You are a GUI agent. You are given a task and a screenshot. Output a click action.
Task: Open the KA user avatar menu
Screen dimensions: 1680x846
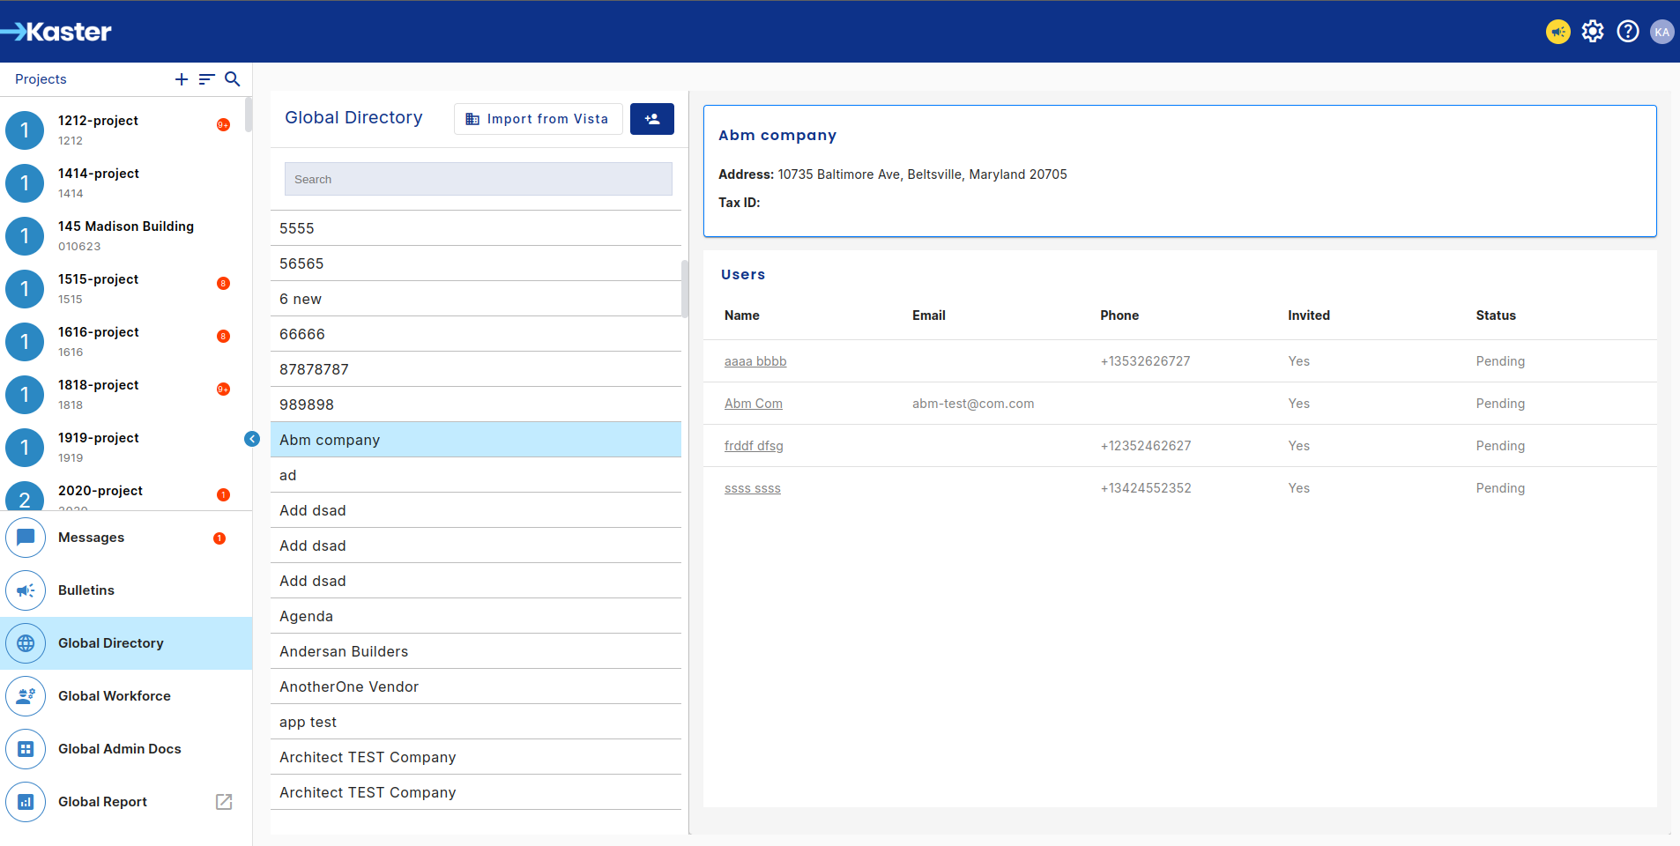pos(1661,32)
